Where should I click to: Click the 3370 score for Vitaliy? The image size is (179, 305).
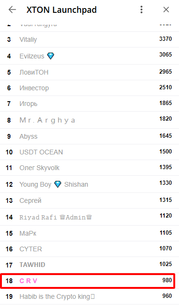click(166, 39)
